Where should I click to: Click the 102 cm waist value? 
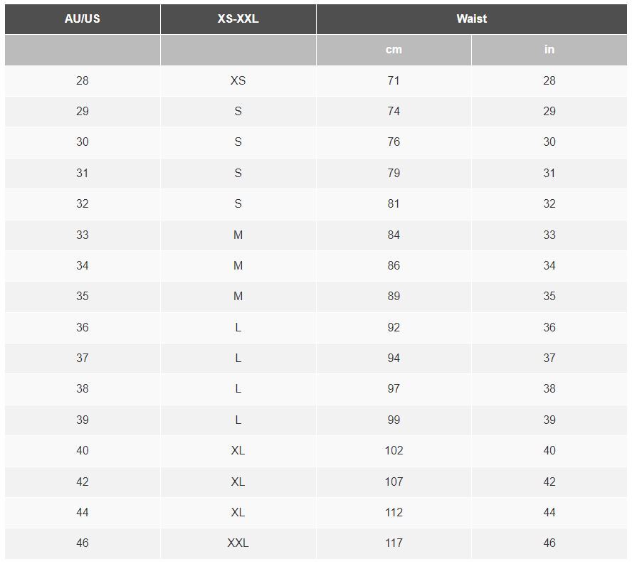click(x=394, y=450)
